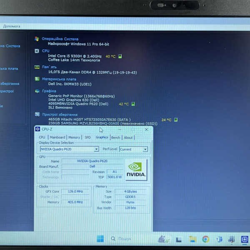Click the text Intel Core i5 9300H @ 2.40GHz
250x250 pixels.
click(x=75, y=56)
